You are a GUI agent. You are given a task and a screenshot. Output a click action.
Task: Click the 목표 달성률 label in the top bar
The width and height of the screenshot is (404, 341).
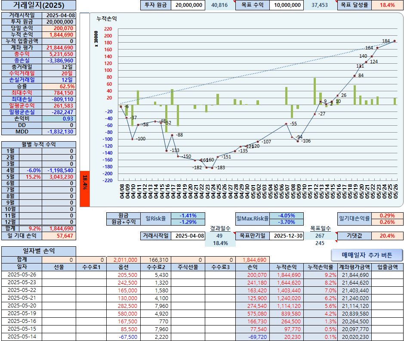pyautogui.click(x=355, y=5)
